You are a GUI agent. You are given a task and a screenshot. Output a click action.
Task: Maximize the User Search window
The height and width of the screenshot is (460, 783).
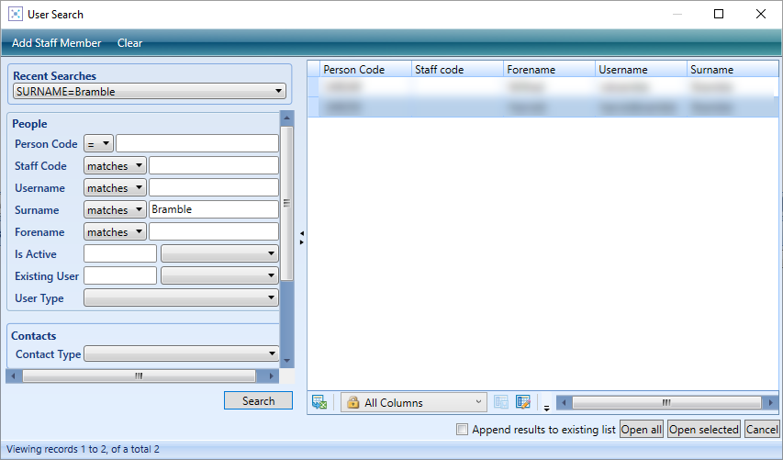719,14
